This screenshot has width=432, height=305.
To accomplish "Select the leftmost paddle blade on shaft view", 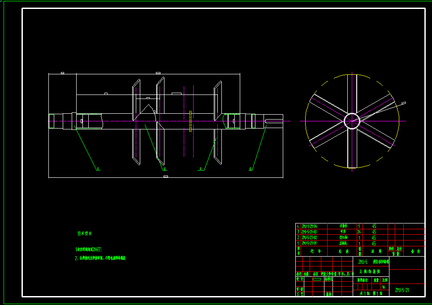I will point(136,122).
